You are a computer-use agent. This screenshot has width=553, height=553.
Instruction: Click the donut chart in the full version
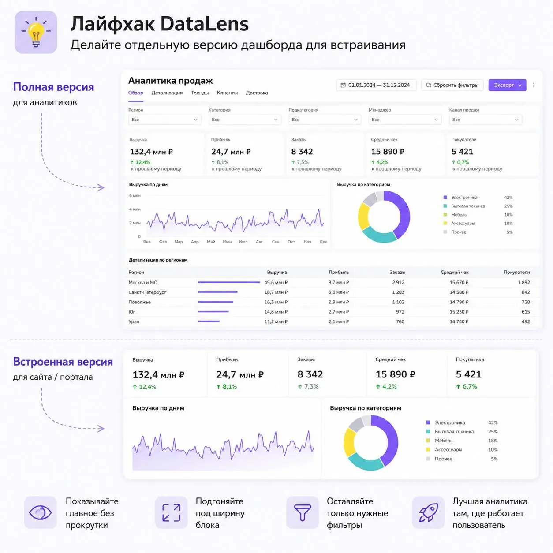click(384, 217)
